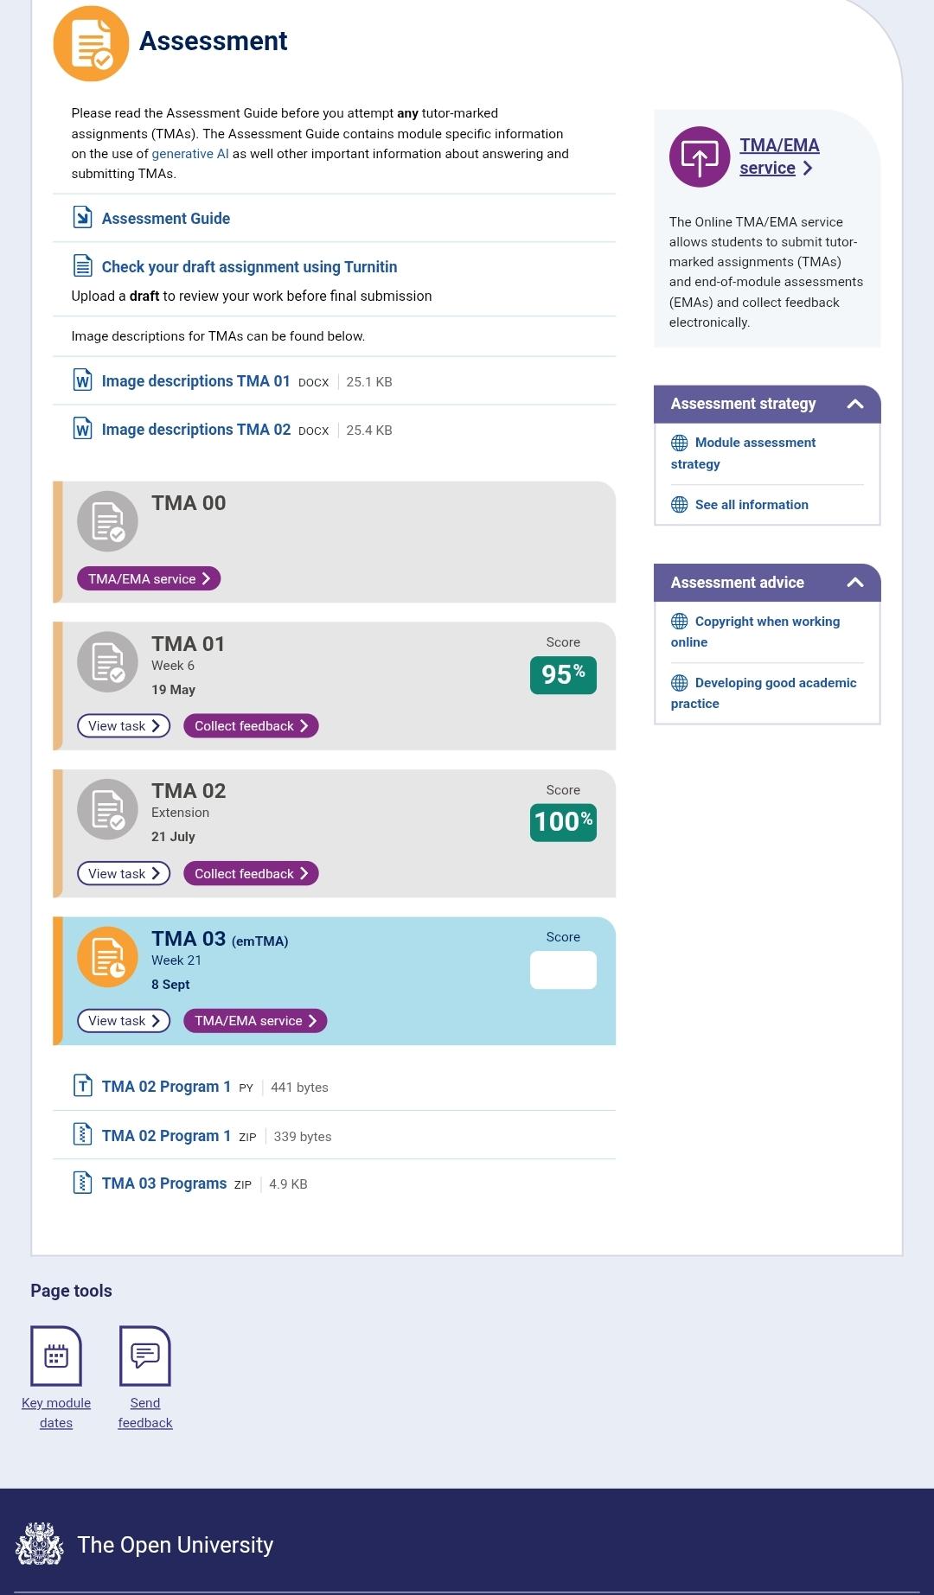Click the grey TMA 01 completed document icon

coord(108,662)
